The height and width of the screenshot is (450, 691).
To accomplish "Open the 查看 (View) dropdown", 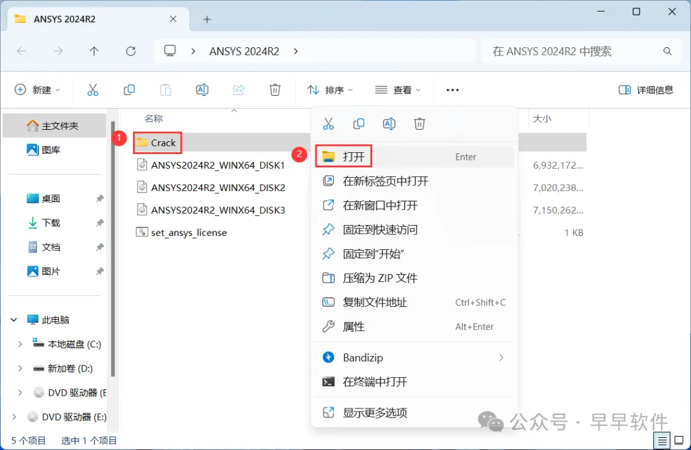I will pos(398,90).
